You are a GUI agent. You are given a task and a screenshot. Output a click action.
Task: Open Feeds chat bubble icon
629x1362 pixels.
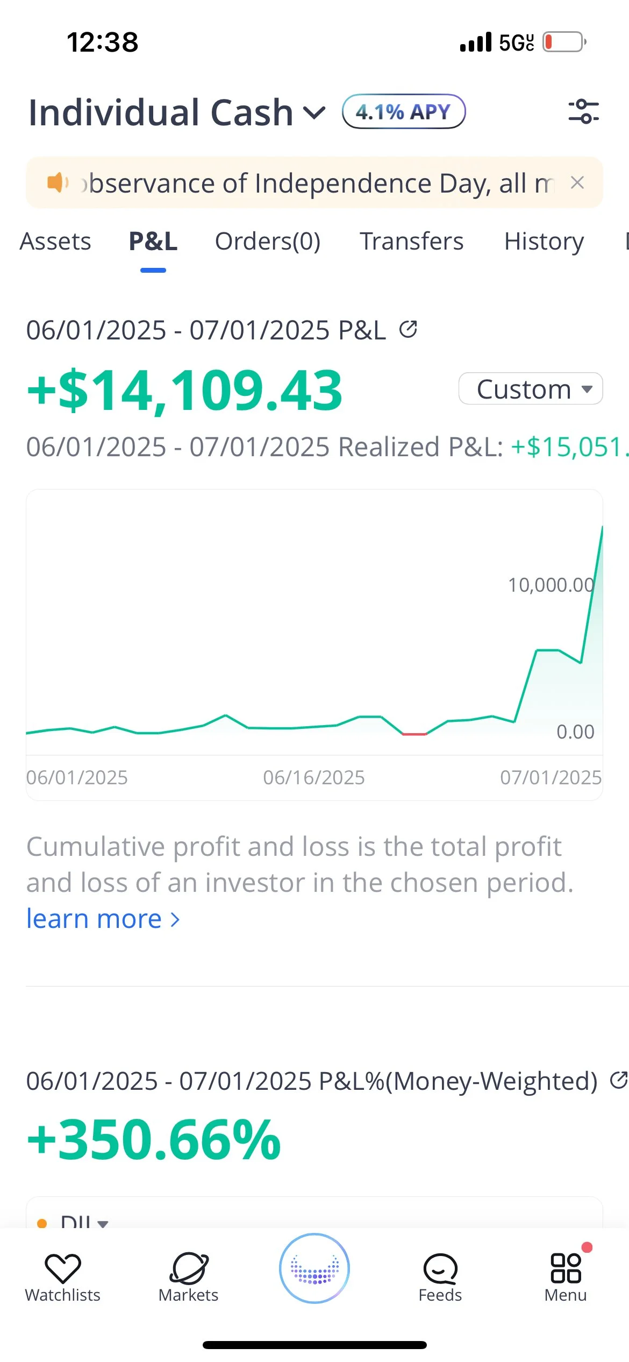[x=440, y=1269]
